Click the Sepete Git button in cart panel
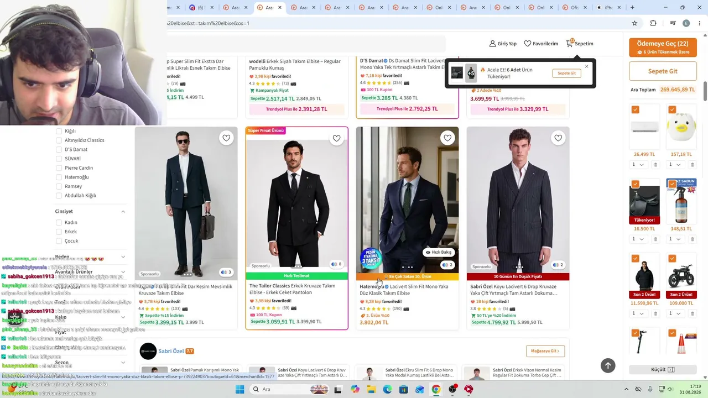Screen dimensions: 708x398 coord(663,71)
